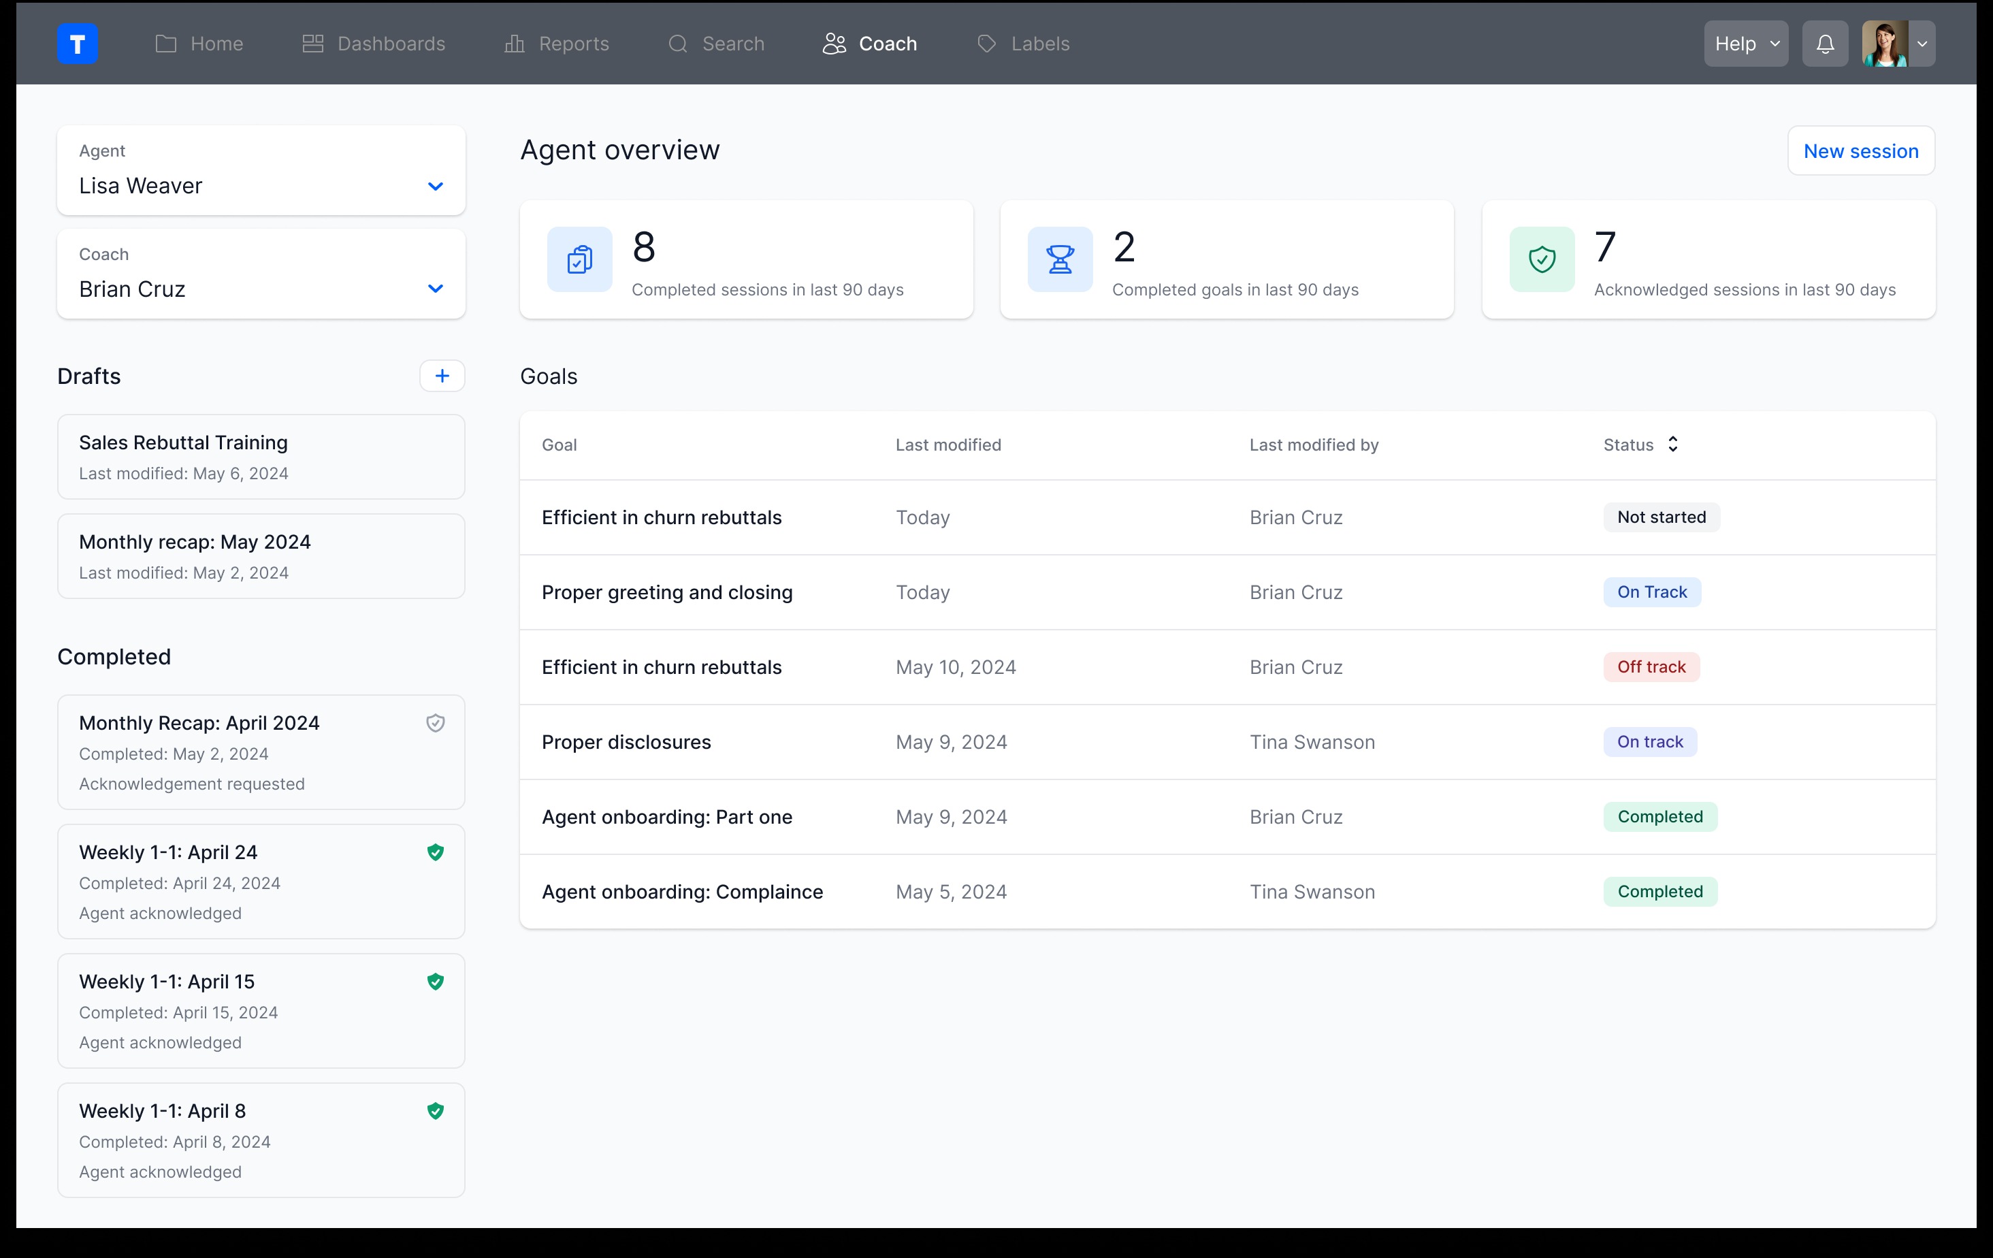Screen dimensions: 1993x1258
Task: Open the Help dropdown menu
Action: click(1745, 44)
